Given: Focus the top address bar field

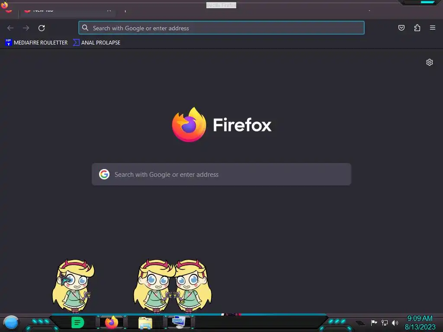Looking at the screenshot, I should click(x=221, y=28).
